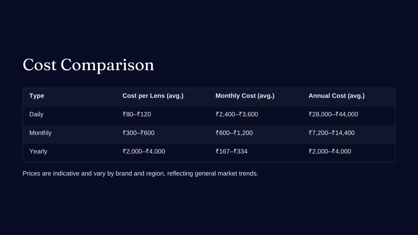Select the Type column header
Screen dimensions: 418x235
click(36, 96)
